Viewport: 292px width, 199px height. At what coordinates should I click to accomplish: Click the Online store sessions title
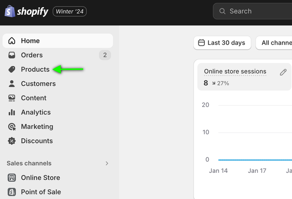(235, 72)
